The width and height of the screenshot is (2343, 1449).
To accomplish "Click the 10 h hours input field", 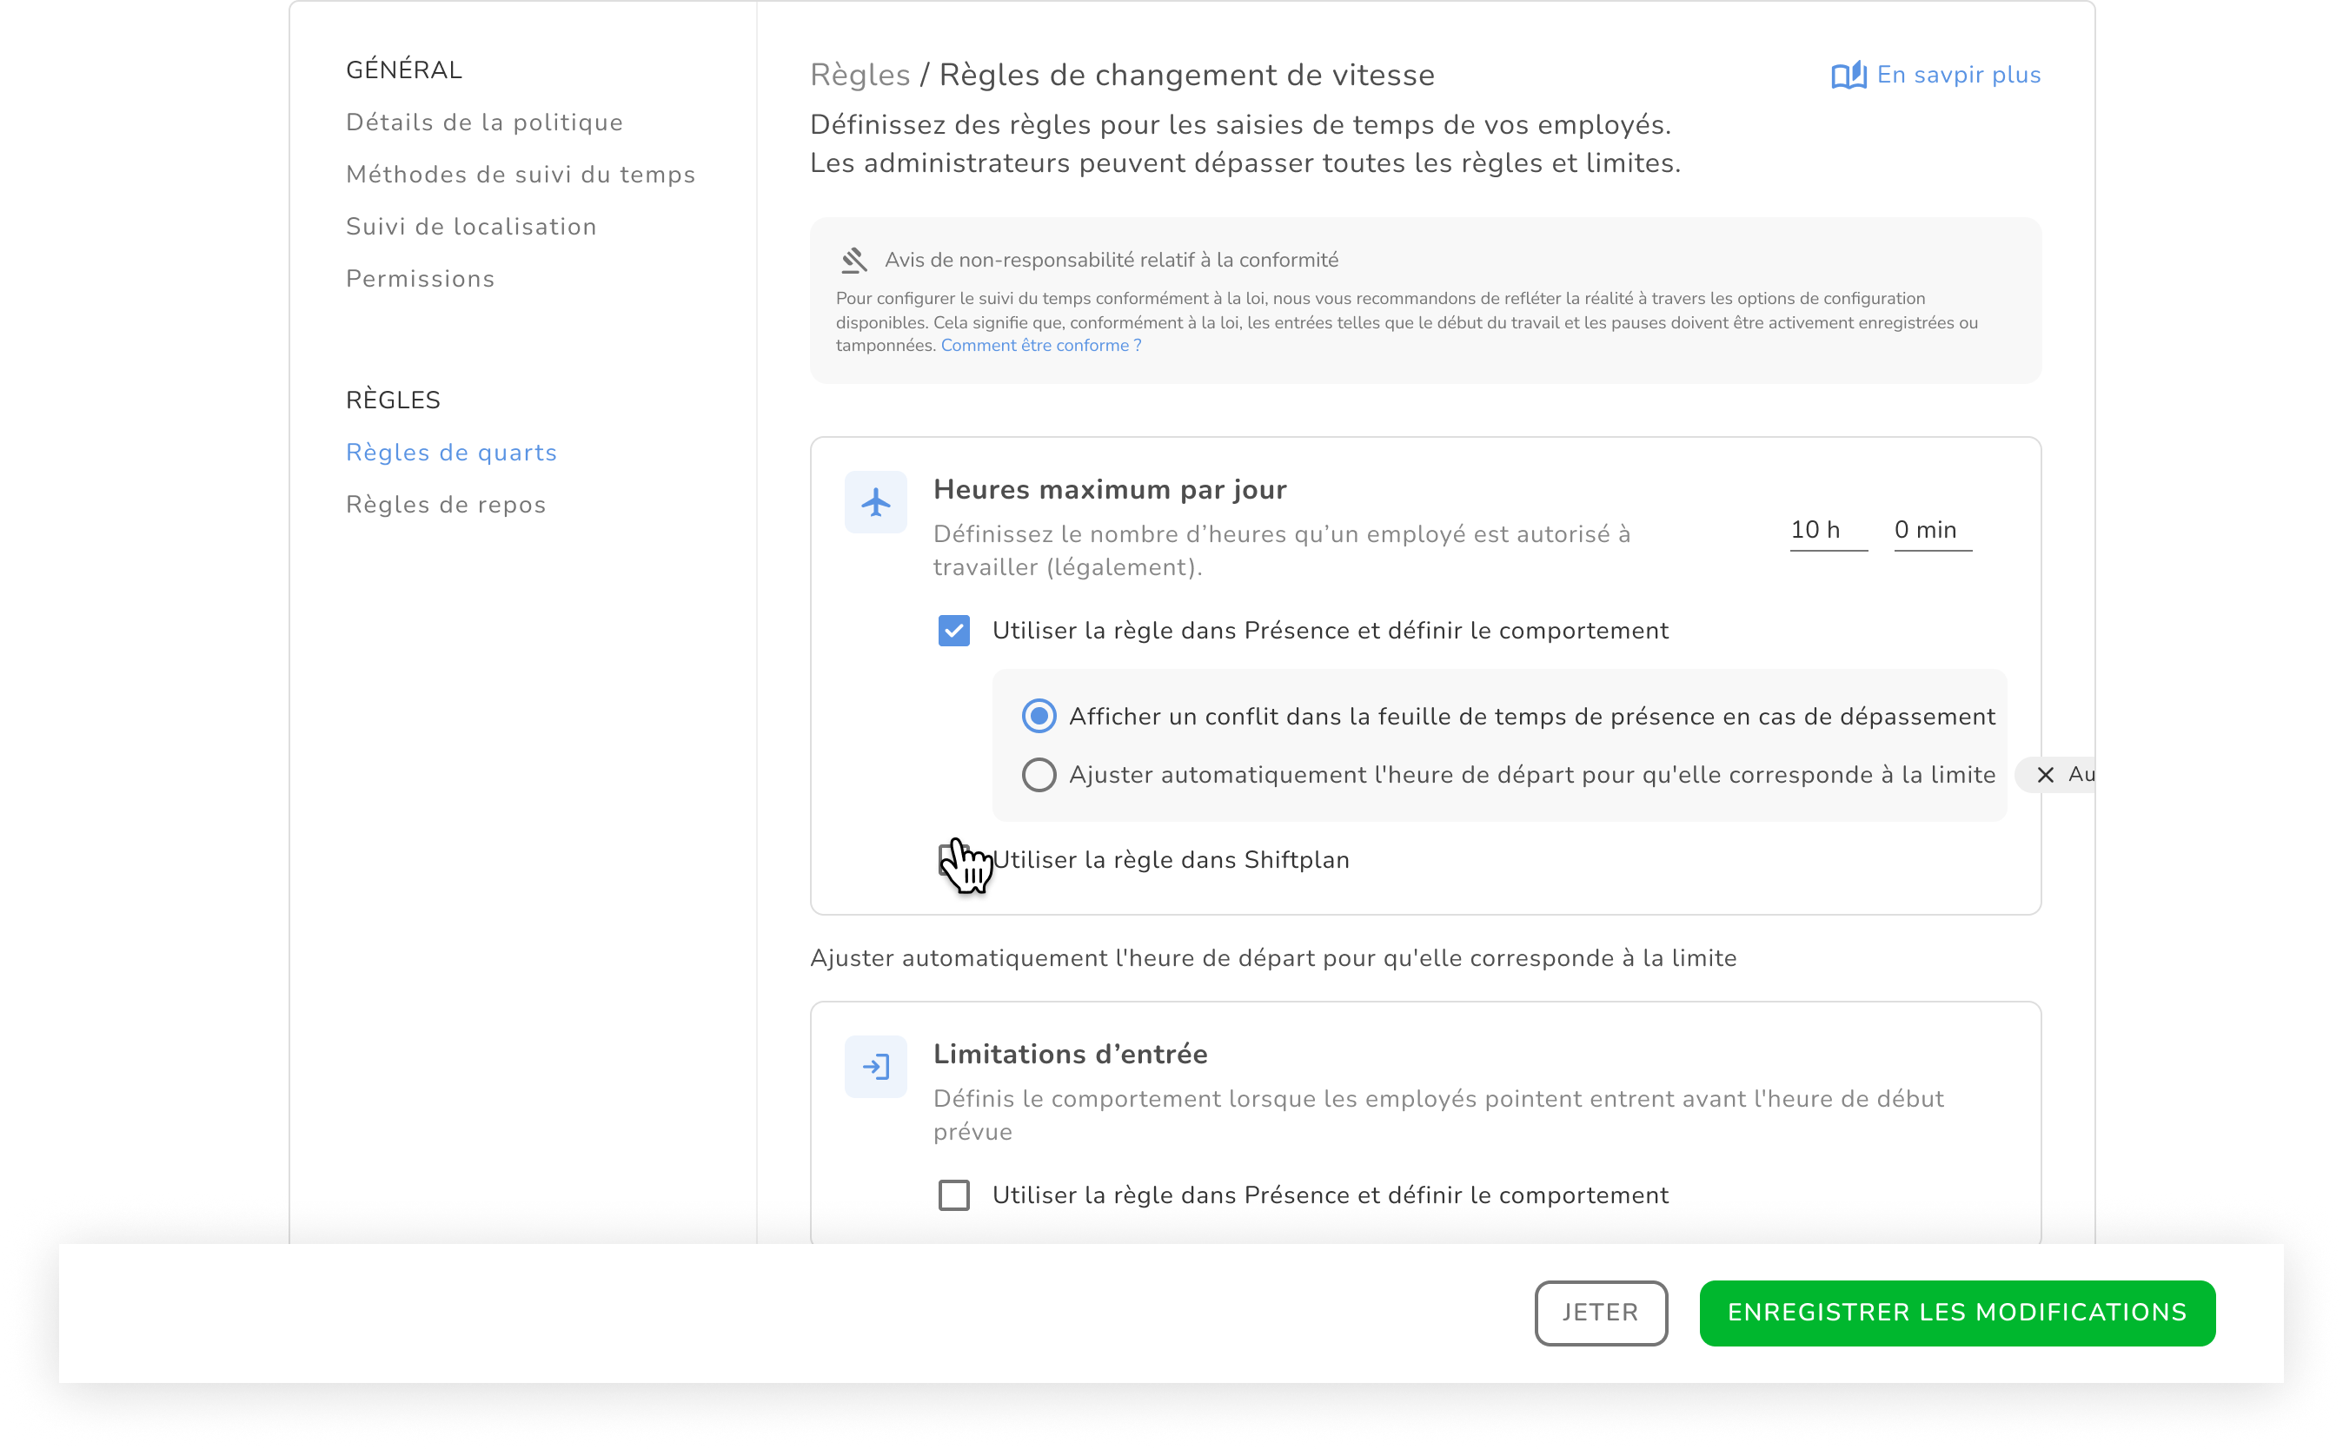I will tap(1828, 530).
